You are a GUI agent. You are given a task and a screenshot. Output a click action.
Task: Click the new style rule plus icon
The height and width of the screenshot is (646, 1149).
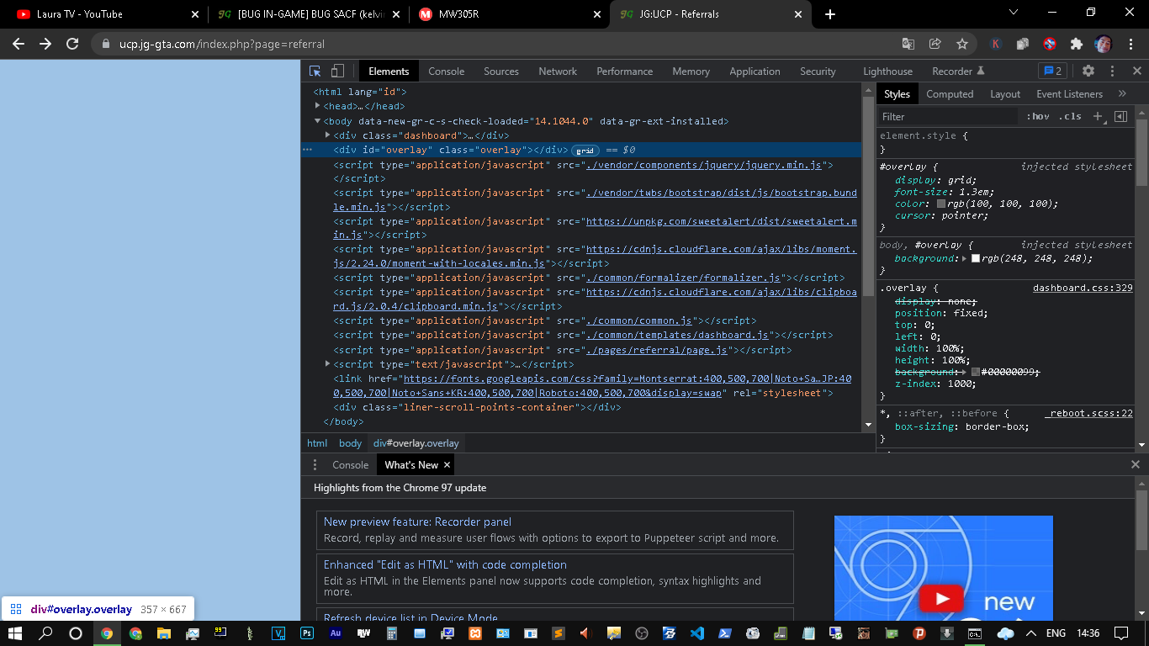tap(1098, 117)
